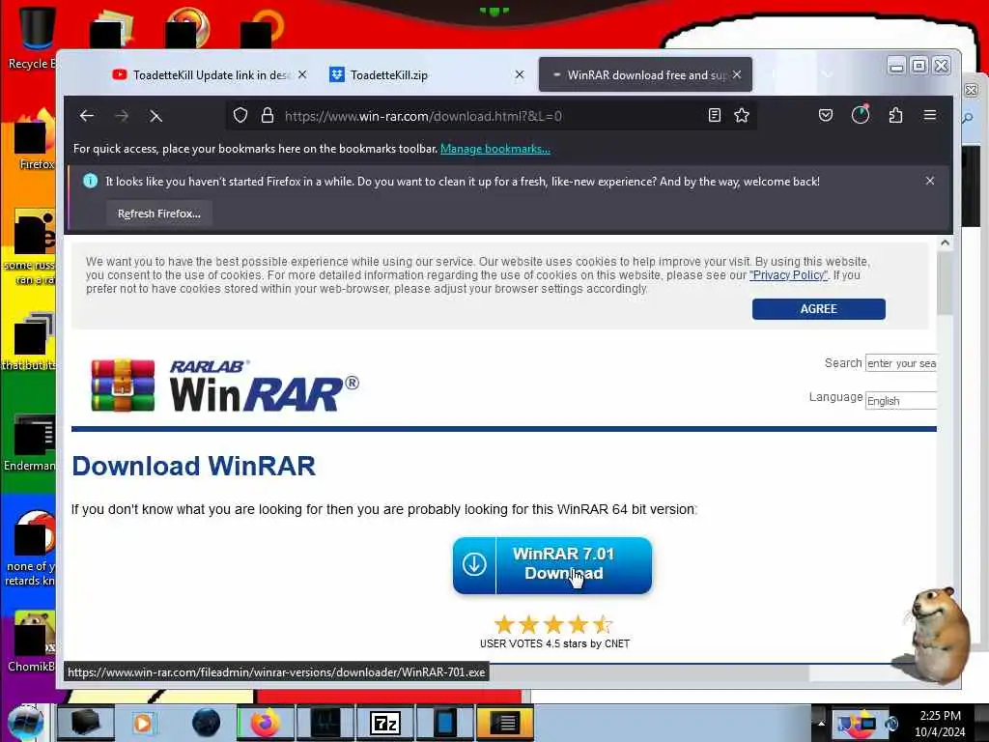The image size is (989, 742).
Task: Click the five-star CNET rating
Action: pyautogui.click(x=553, y=625)
